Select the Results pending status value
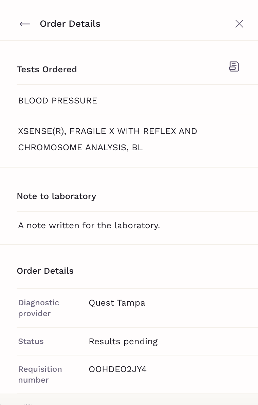The image size is (258, 405). coord(123,342)
